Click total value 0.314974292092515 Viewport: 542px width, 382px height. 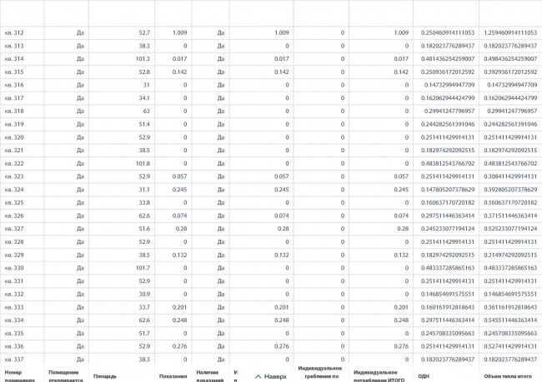click(510, 255)
